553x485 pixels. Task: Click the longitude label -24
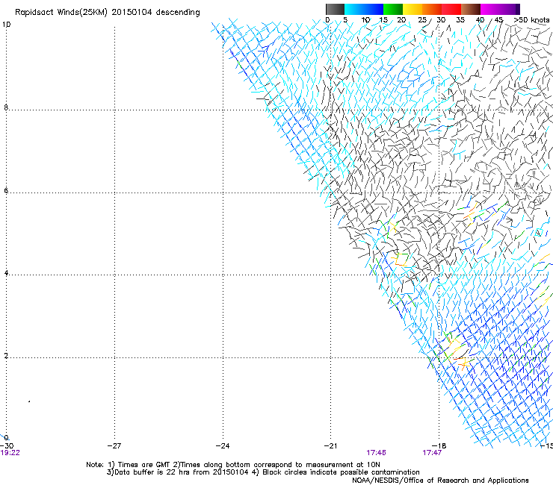click(x=223, y=446)
